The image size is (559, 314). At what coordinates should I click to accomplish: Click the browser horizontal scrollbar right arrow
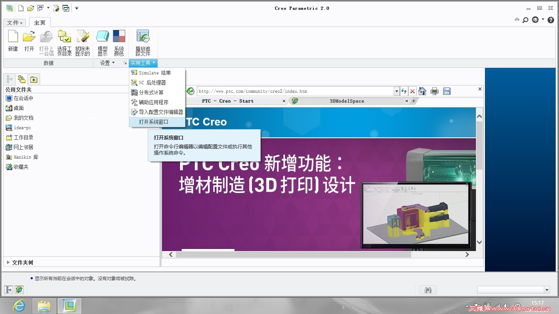(467, 254)
